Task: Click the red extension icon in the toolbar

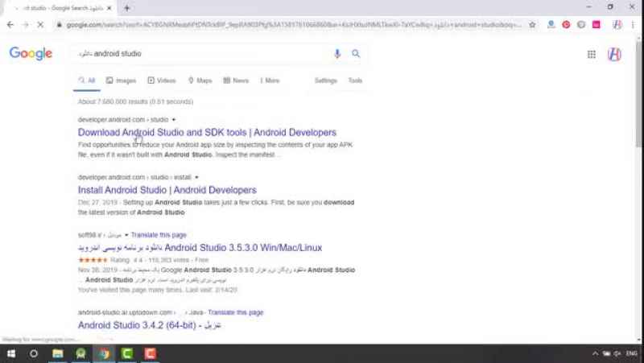Action: pos(566,25)
